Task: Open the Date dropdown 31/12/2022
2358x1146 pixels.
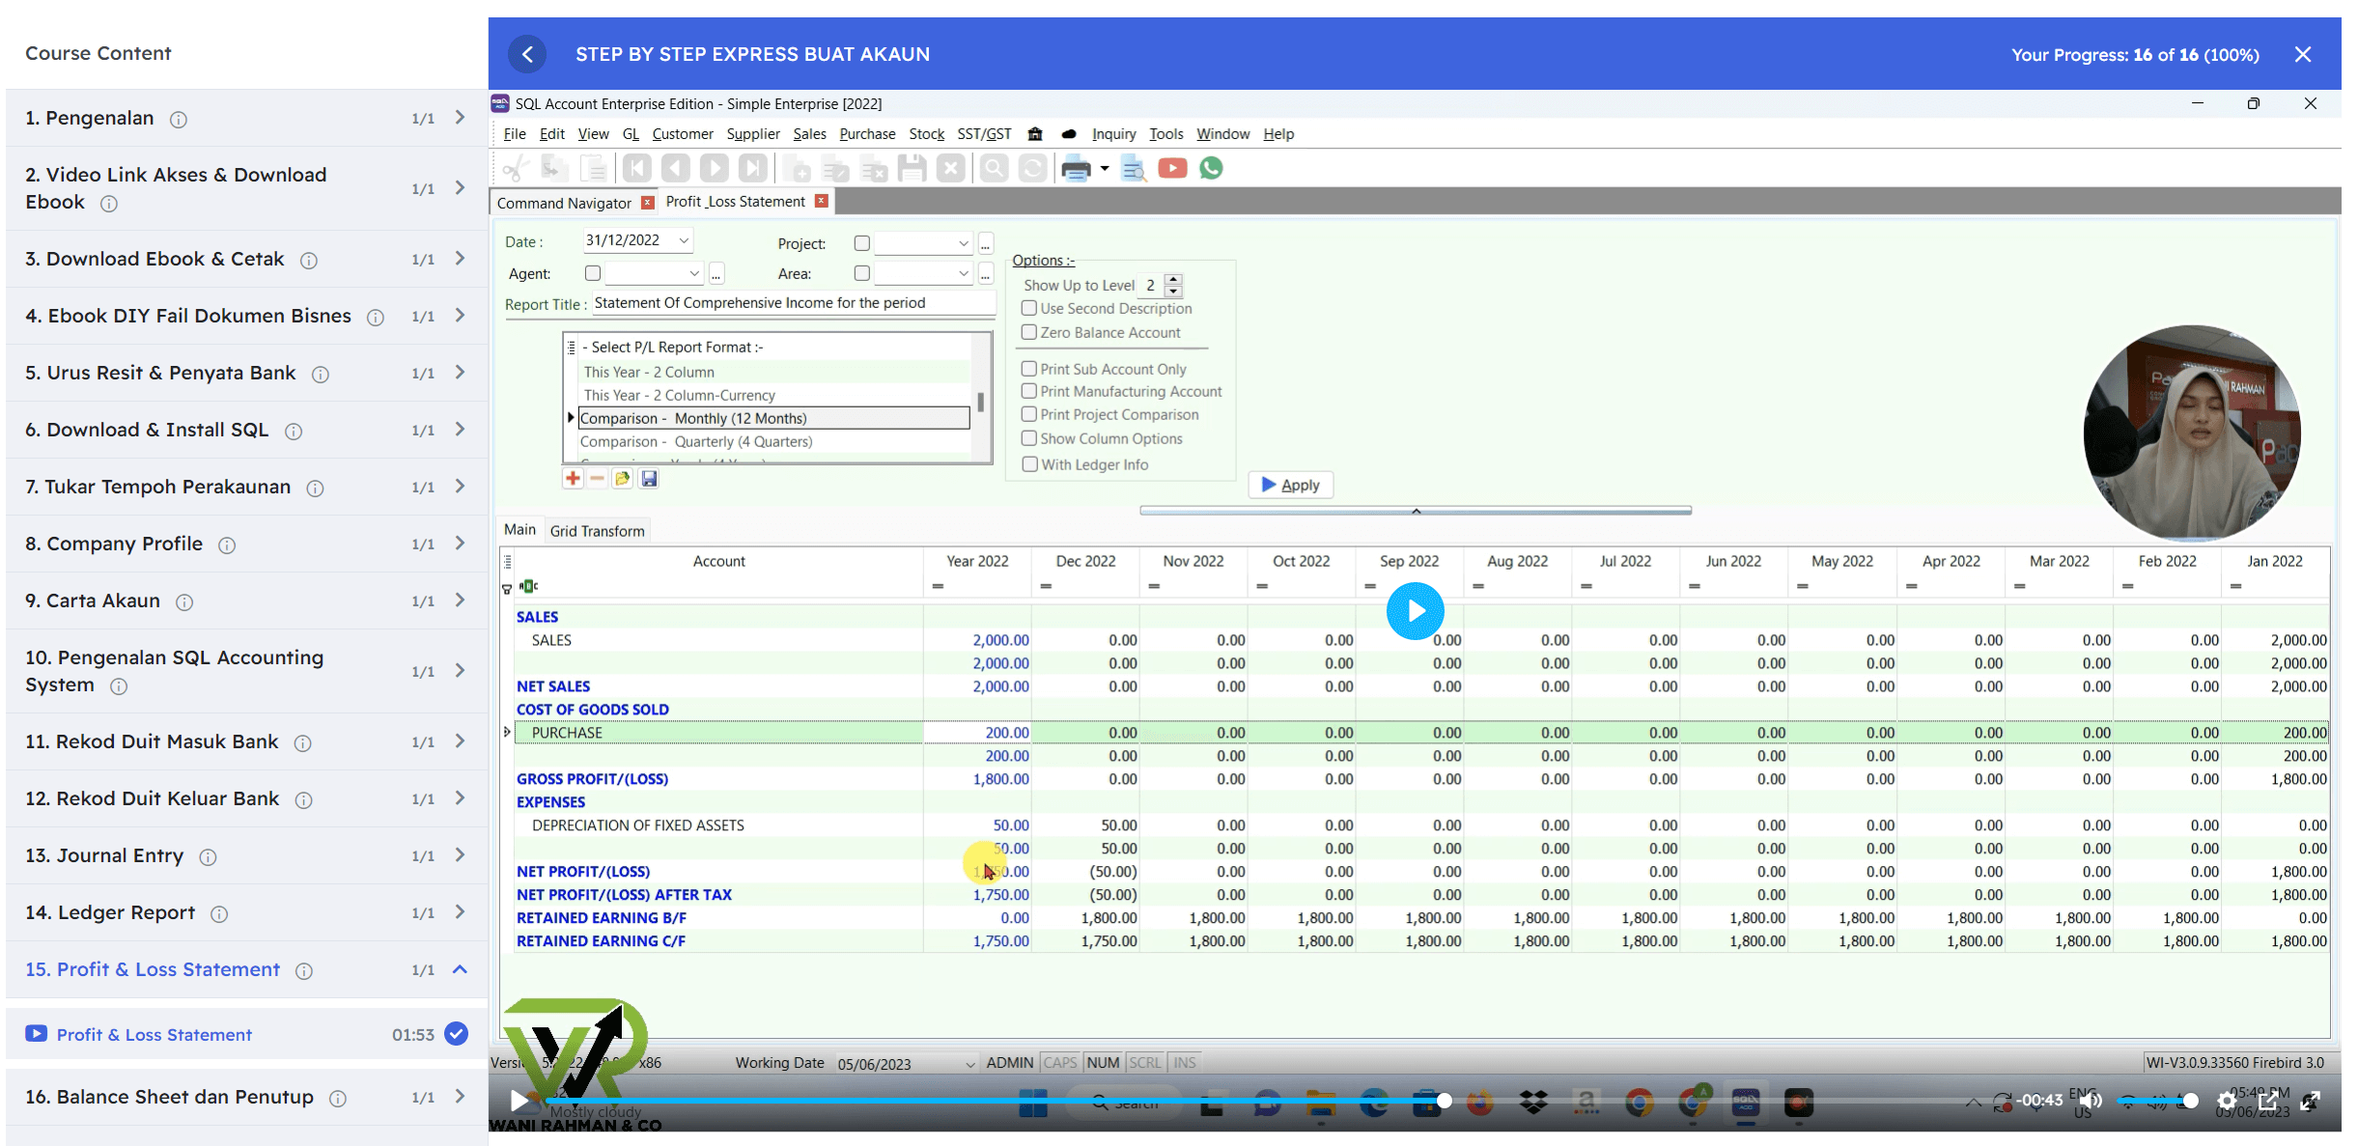Action: pos(684,240)
